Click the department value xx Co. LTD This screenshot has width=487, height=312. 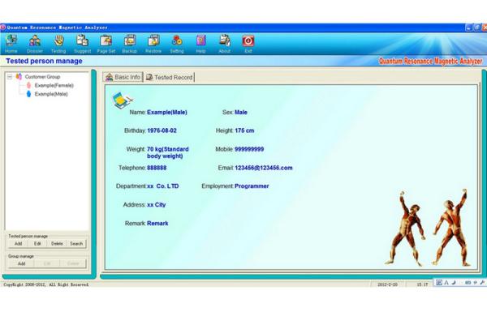(163, 186)
